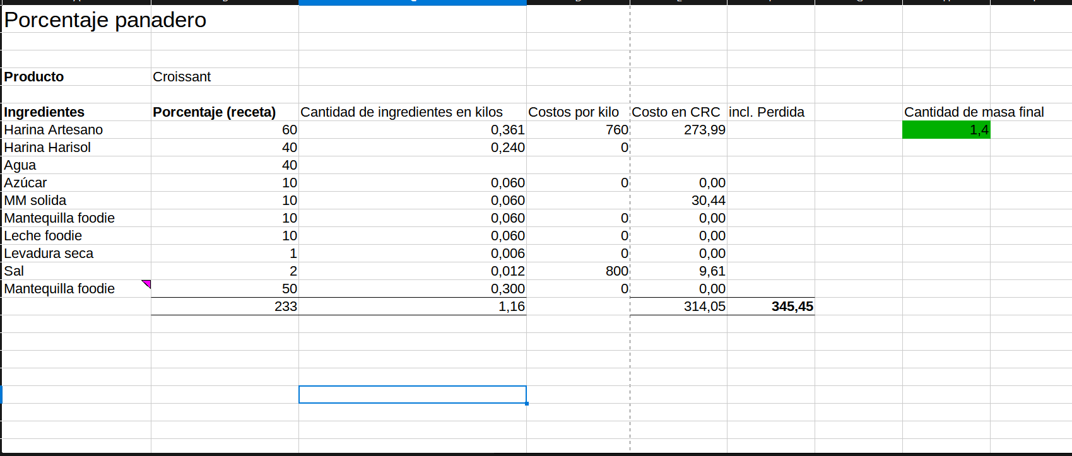Screen dimensions: 1072x456
Task: Click the empty cell outlined in blue
Action: click(x=413, y=395)
